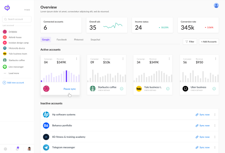Click the Invision design camp name in sidebar
Screen dimensions: 225x153
(x=19, y=43)
